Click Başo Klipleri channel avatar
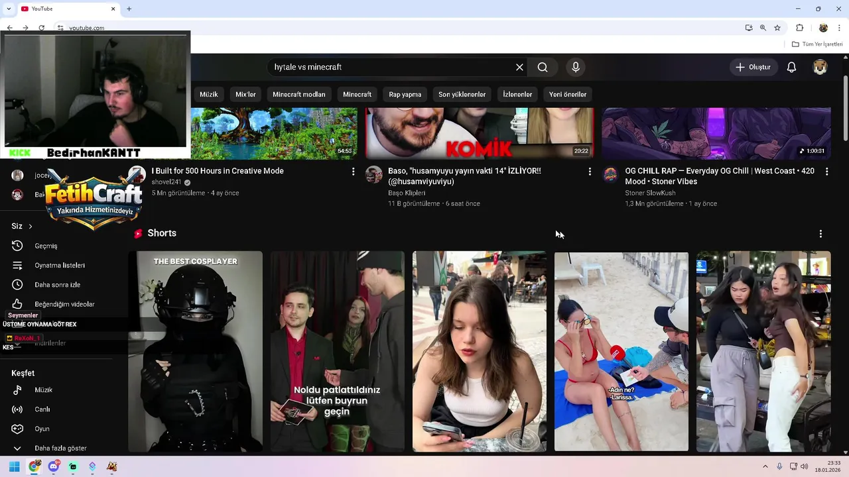Screen dimensions: 849x477 point(374,175)
